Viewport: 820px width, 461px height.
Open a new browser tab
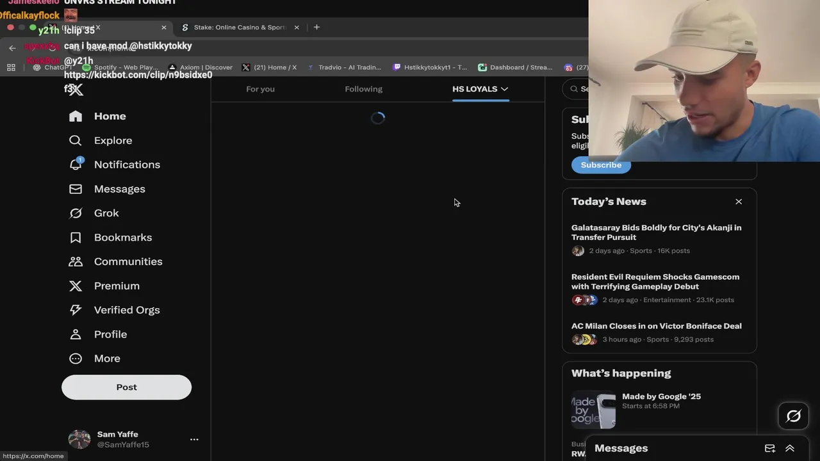[316, 28]
